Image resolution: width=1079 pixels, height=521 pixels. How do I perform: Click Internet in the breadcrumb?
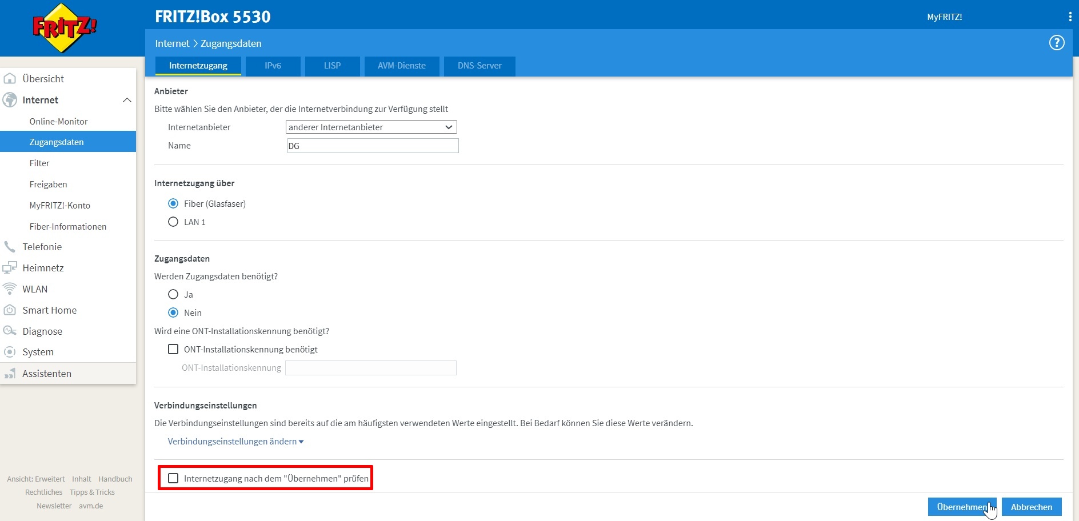(x=172, y=43)
